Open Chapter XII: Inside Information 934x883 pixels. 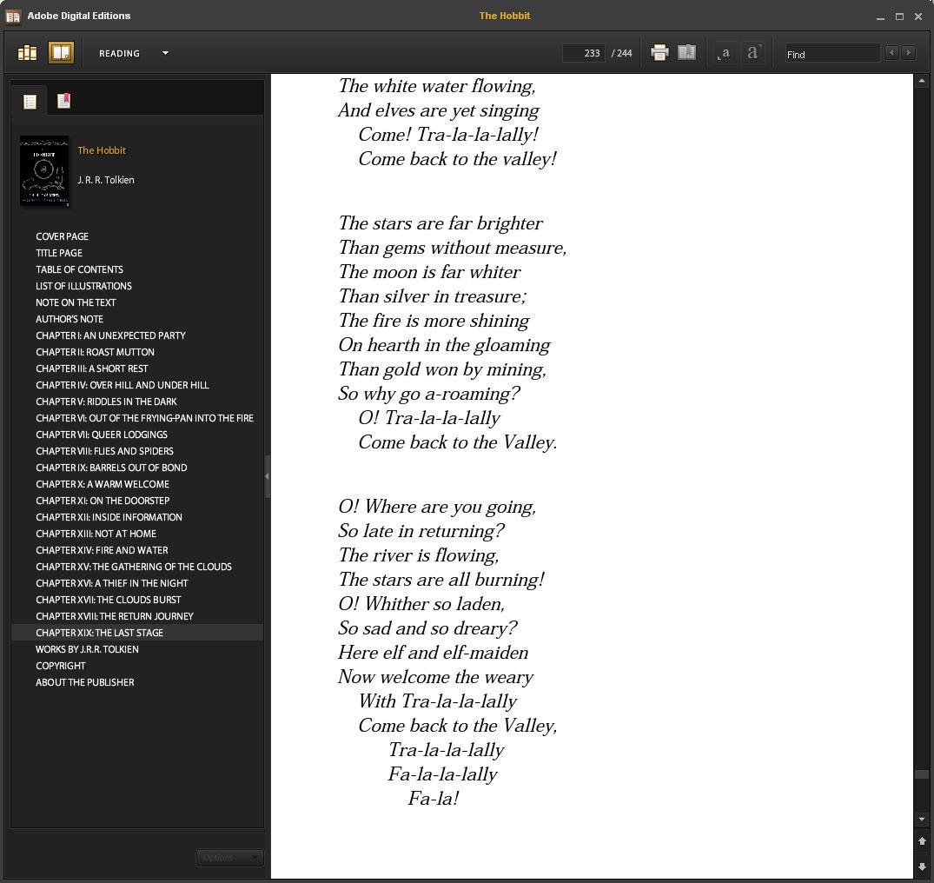tap(109, 517)
